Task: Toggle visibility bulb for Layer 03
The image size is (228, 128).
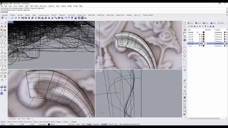Action: (199, 39)
